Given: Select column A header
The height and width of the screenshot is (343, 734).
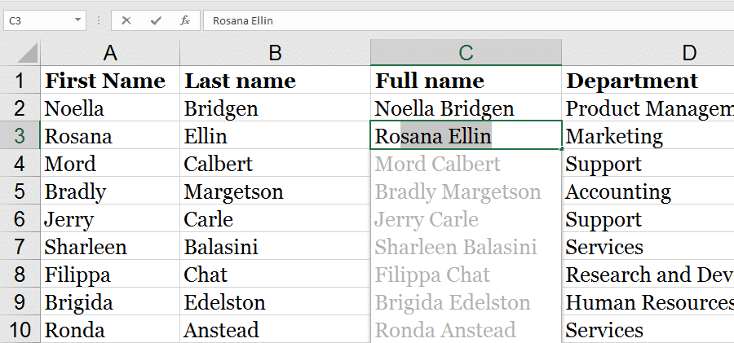Looking at the screenshot, I should click(110, 53).
